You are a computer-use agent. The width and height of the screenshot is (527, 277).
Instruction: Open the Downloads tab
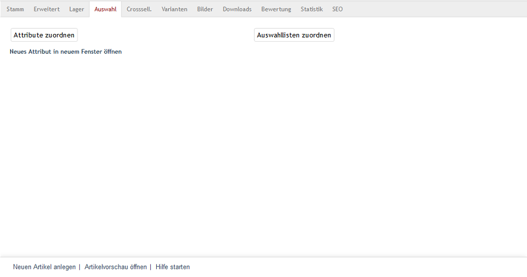(237, 10)
